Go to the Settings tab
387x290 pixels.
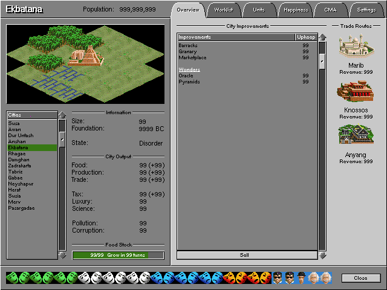click(x=366, y=10)
